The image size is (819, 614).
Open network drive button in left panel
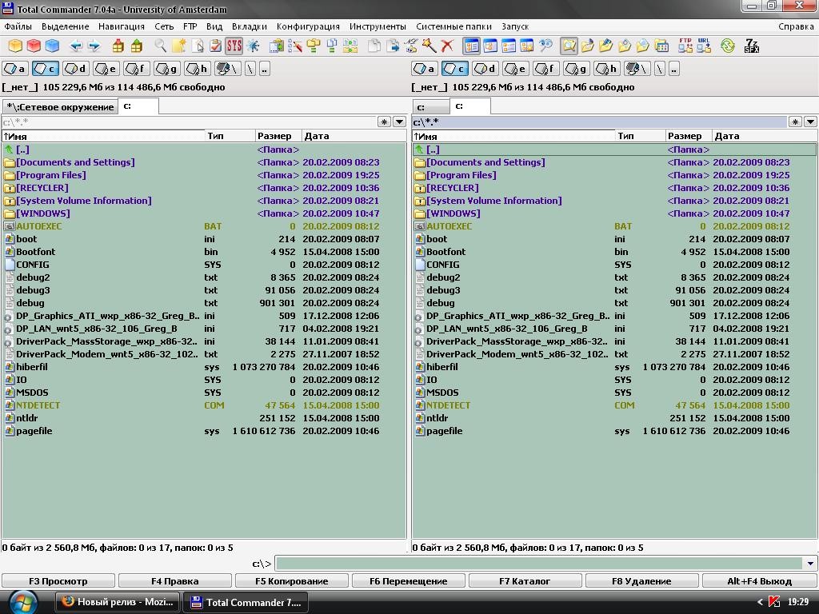click(228, 69)
